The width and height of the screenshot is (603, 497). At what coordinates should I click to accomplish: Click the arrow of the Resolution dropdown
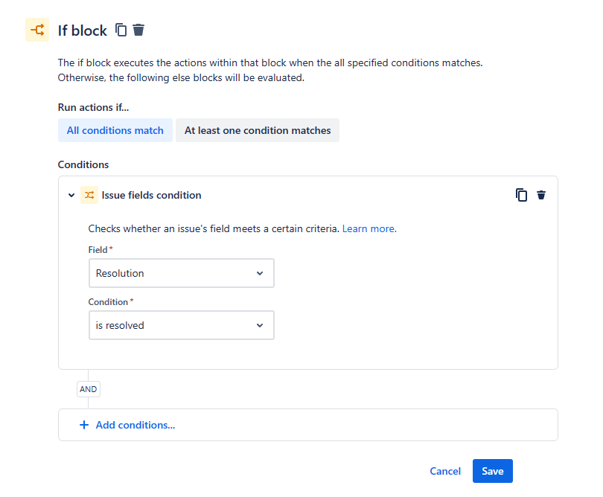260,273
